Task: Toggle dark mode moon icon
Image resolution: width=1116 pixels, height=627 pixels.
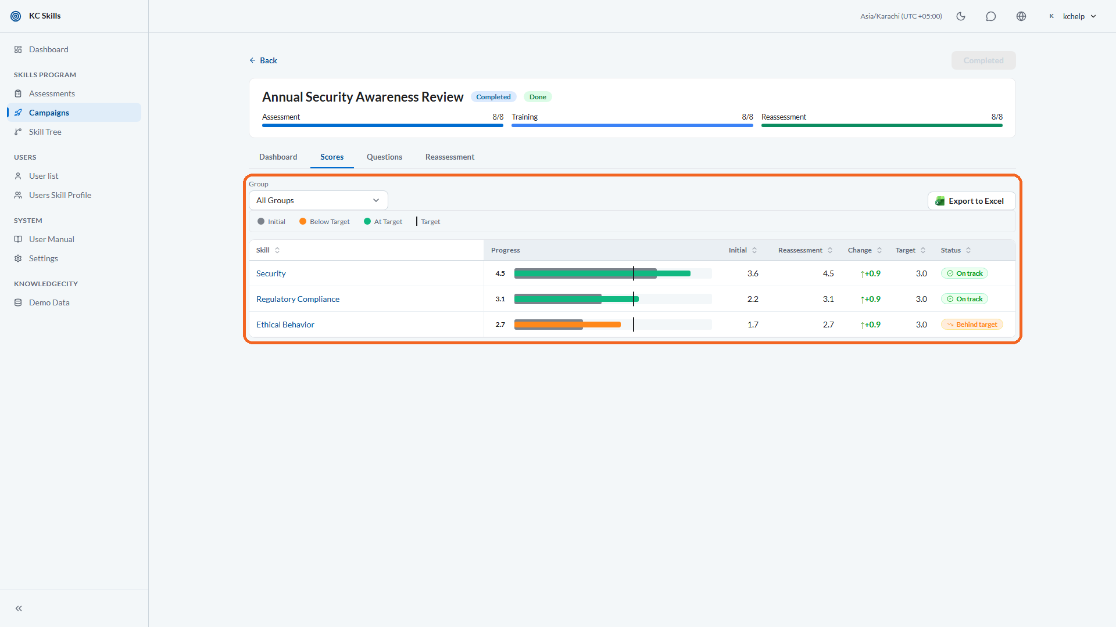Action: [x=961, y=16]
